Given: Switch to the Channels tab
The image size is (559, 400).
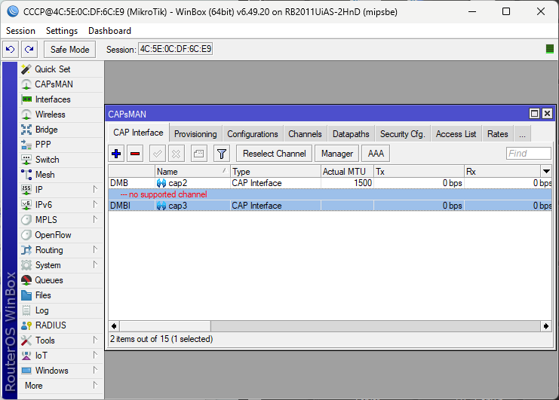Looking at the screenshot, I should tap(306, 134).
